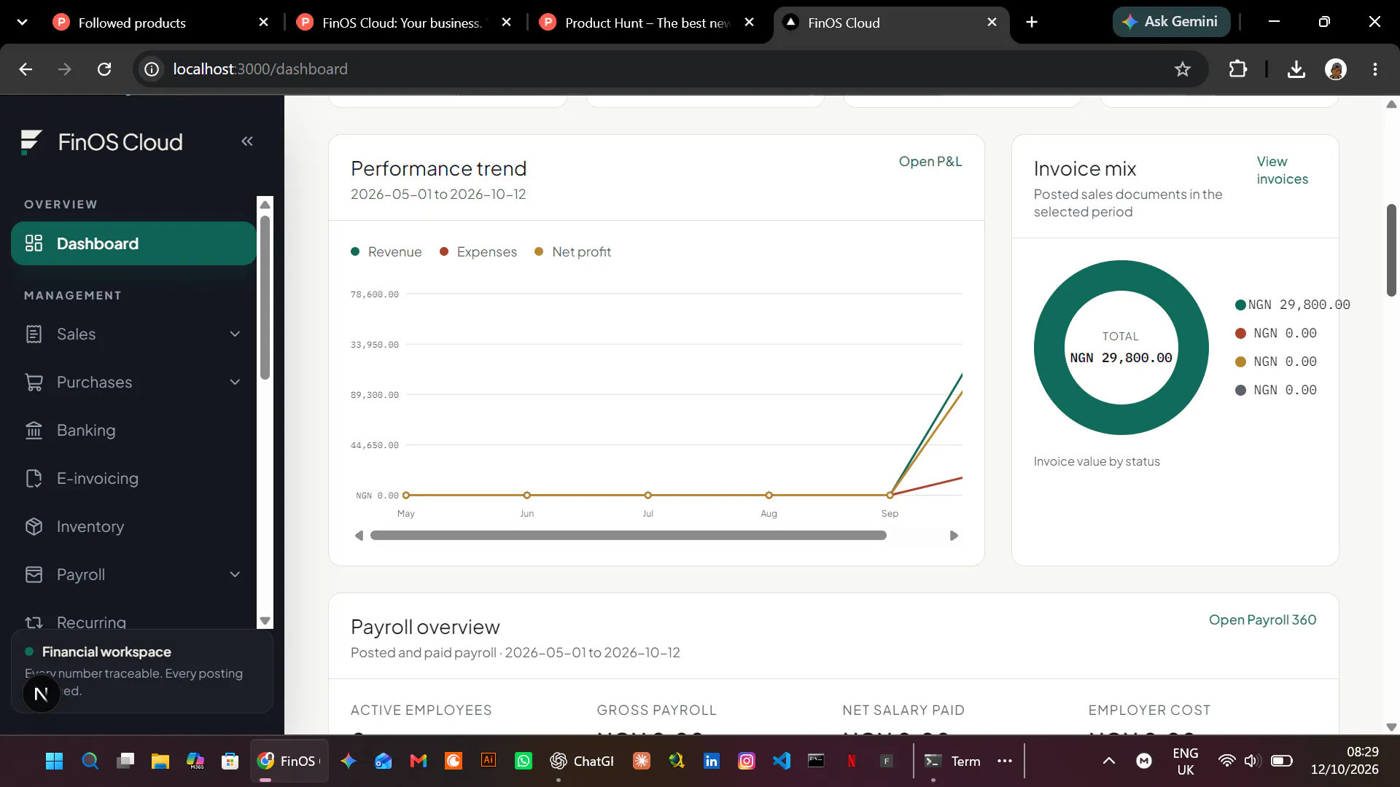Switch to the Product Hunt tab
1400x787 pixels.
coord(646,23)
